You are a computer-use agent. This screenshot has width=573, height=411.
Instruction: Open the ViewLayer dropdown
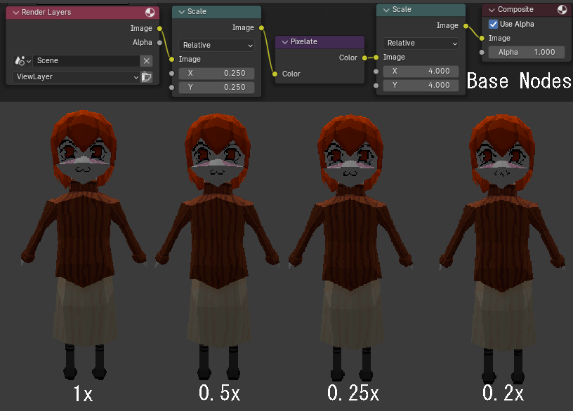(76, 77)
